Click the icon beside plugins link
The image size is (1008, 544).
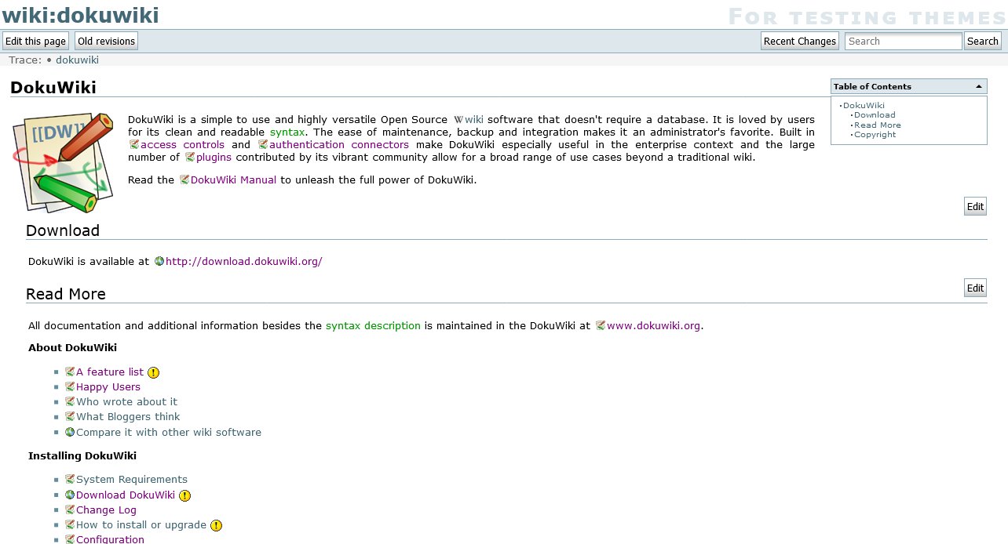click(190, 158)
